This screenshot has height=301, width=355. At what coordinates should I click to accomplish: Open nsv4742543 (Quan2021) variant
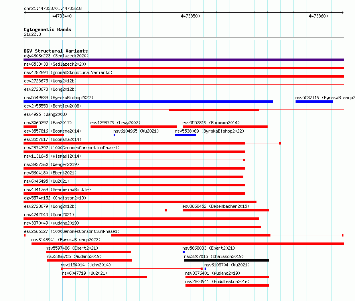point(49,215)
